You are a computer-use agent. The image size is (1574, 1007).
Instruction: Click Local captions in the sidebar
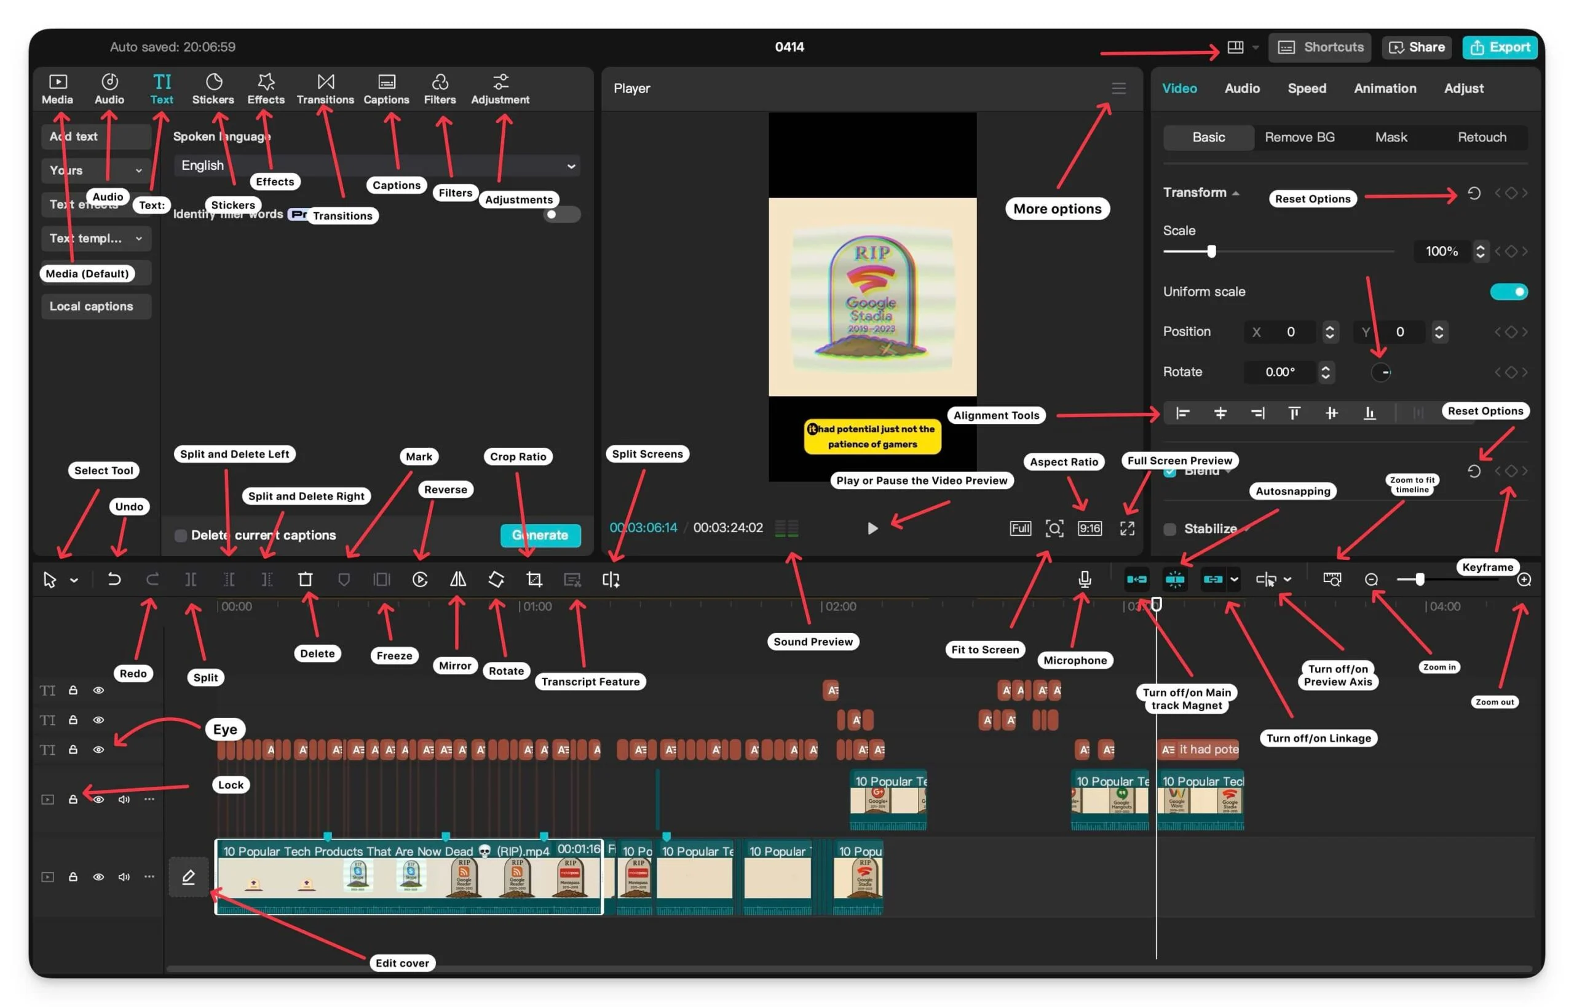95,307
